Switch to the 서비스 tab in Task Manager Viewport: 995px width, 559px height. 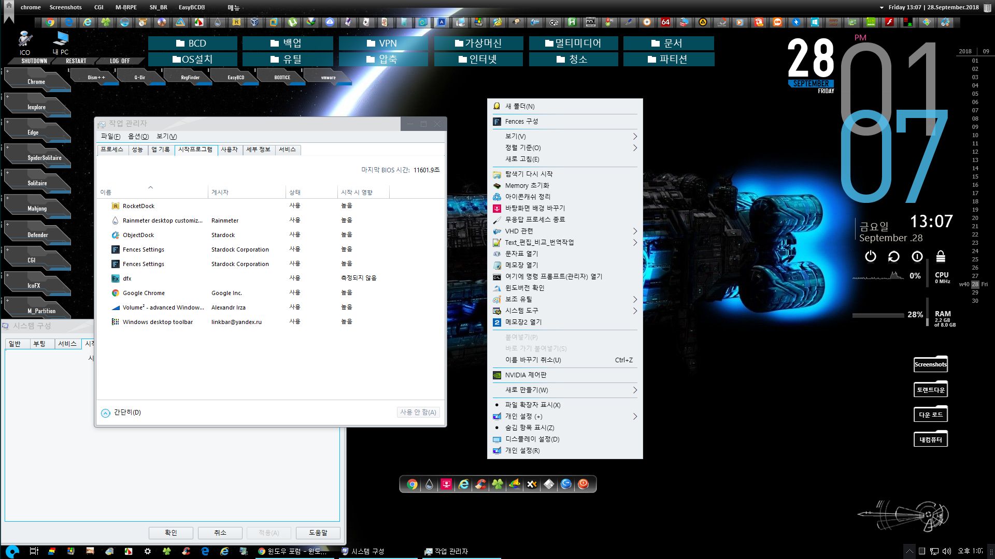pyautogui.click(x=287, y=150)
